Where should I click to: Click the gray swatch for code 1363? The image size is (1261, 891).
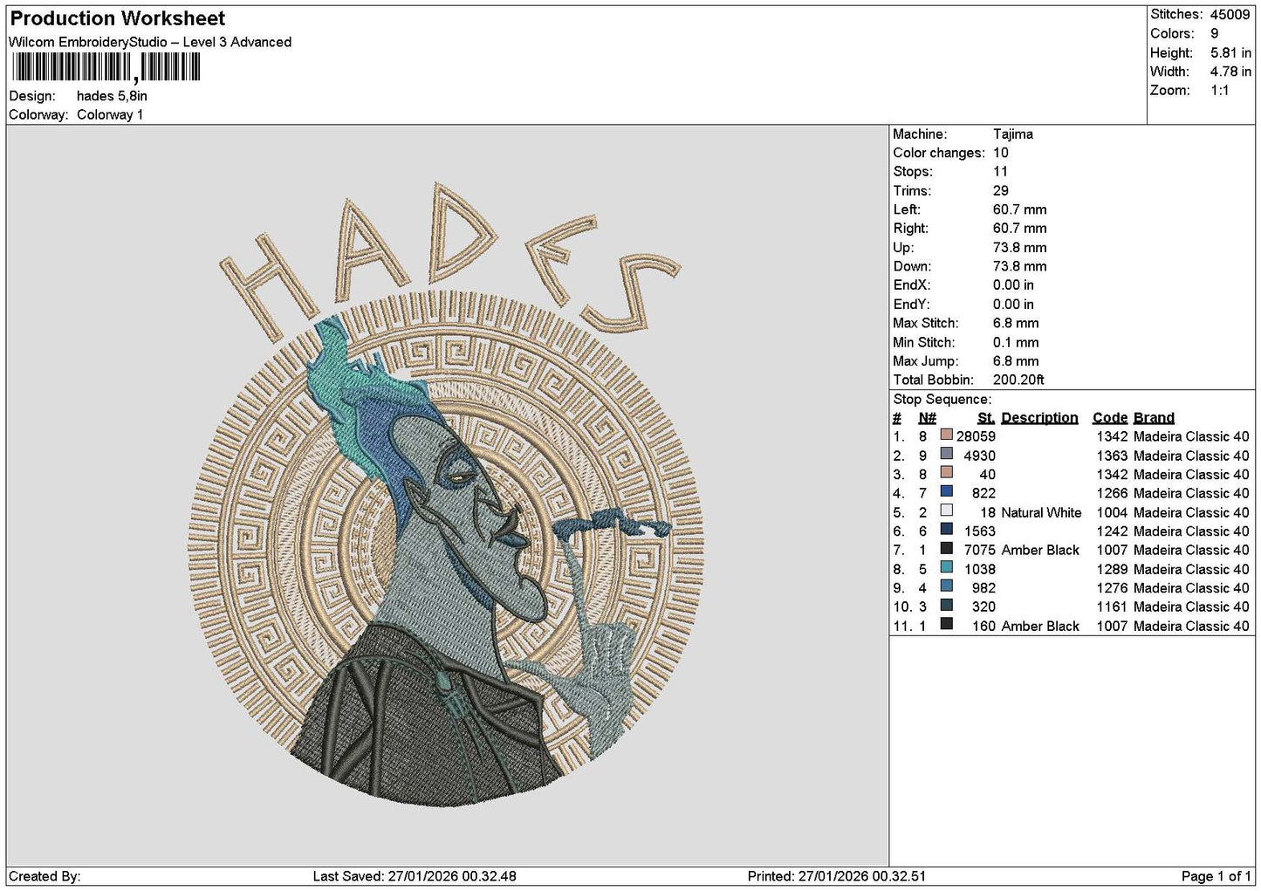946,454
